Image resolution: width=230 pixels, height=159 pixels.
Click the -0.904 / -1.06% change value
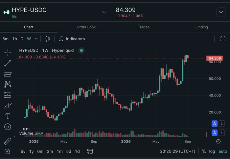[130, 16]
